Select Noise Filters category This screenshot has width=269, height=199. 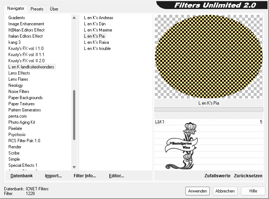(x=19, y=92)
